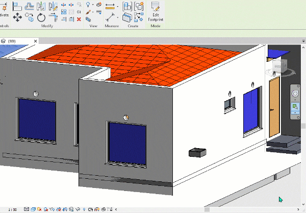Expand the SteeringWheels dropdown arrow

pos(295,100)
